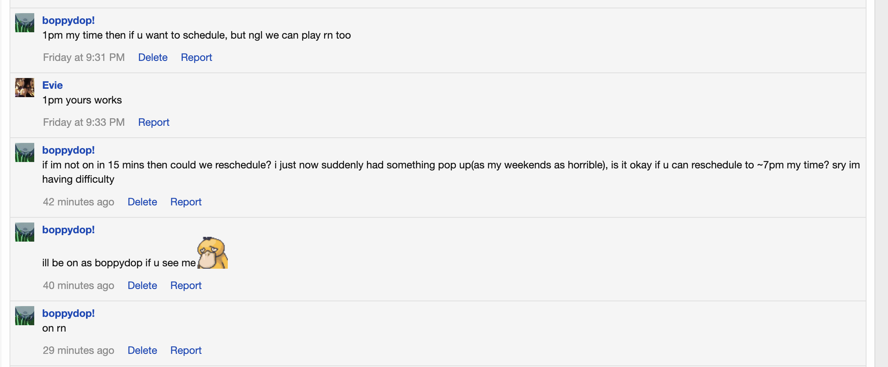Open boppydop! username link on the 9:31 PM comment
The width and height of the screenshot is (888, 367).
(x=68, y=20)
